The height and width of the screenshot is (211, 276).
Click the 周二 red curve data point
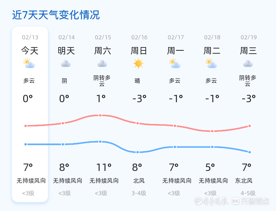pyautogui.click(x=212, y=131)
